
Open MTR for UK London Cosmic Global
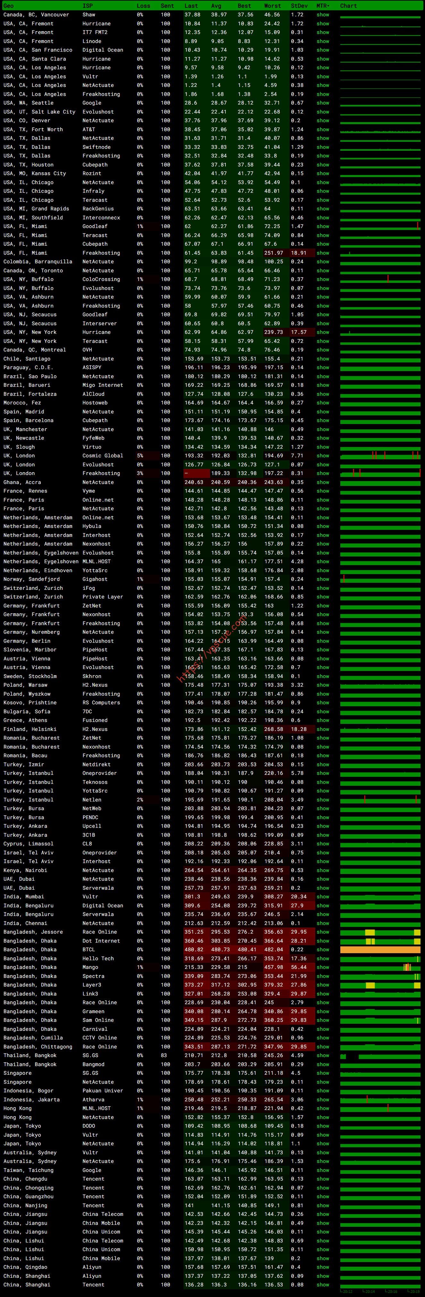(x=323, y=456)
